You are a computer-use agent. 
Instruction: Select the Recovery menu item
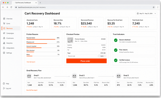[x=11, y=28]
